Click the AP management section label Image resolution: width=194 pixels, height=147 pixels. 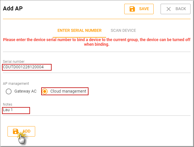[x=16, y=84]
